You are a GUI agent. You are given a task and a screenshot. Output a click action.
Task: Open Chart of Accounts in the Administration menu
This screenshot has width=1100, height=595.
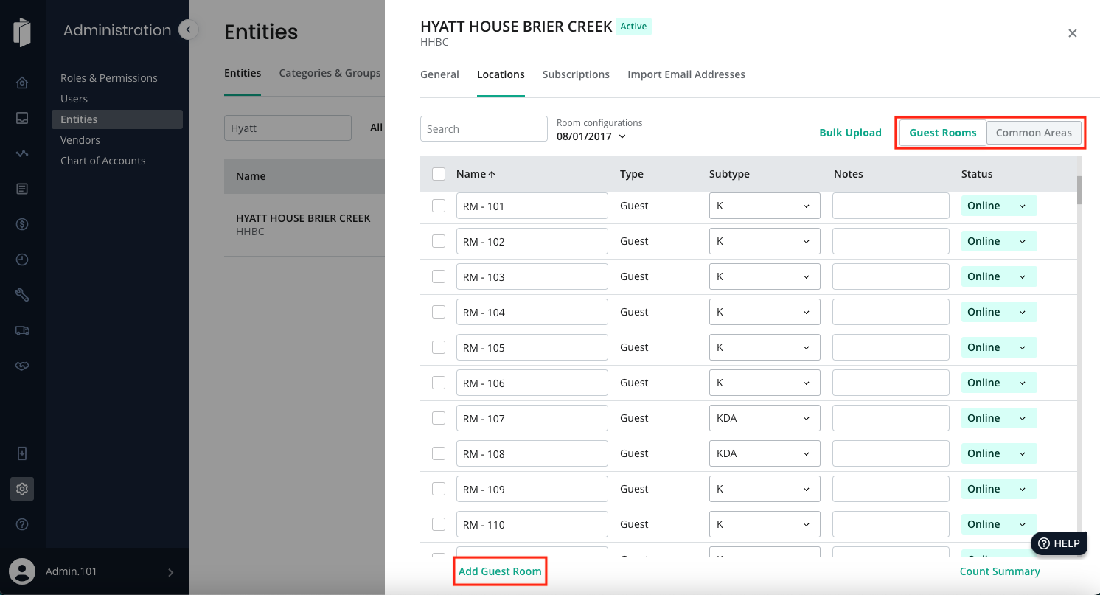[103, 161]
